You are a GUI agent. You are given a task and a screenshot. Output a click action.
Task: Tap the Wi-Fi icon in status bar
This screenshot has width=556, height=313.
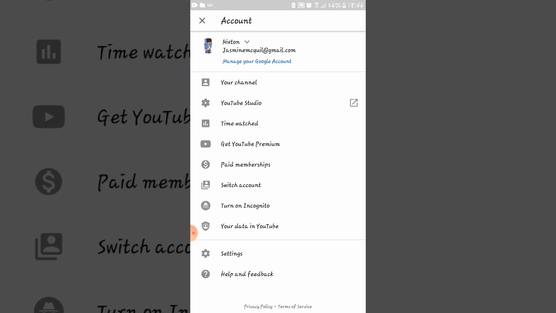[317, 5]
